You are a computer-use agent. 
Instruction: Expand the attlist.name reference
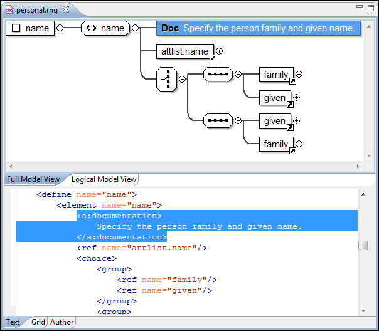point(219,51)
